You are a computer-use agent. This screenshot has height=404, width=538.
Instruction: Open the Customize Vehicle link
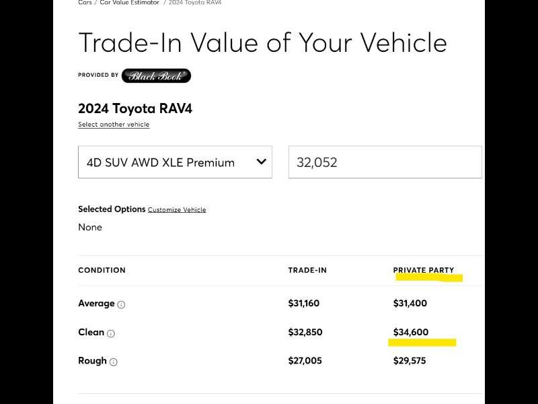pyautogui.click(x=177, y=209)
